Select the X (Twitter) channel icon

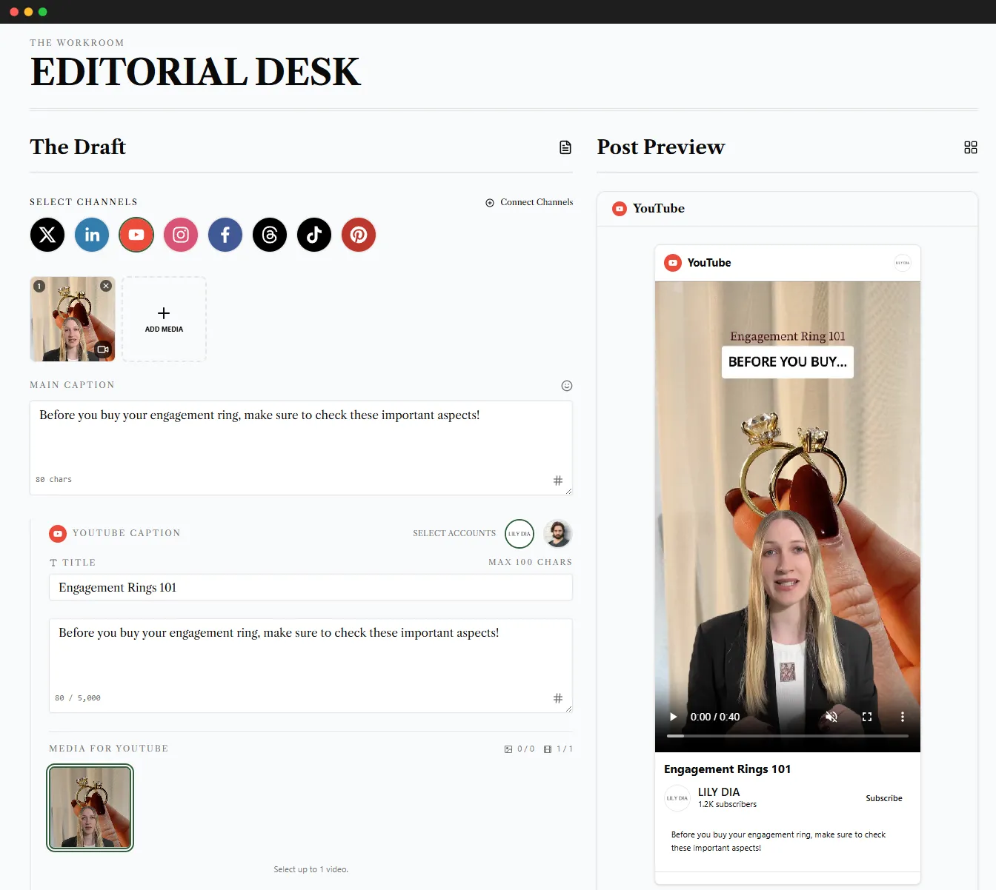(x=47, y=235)
